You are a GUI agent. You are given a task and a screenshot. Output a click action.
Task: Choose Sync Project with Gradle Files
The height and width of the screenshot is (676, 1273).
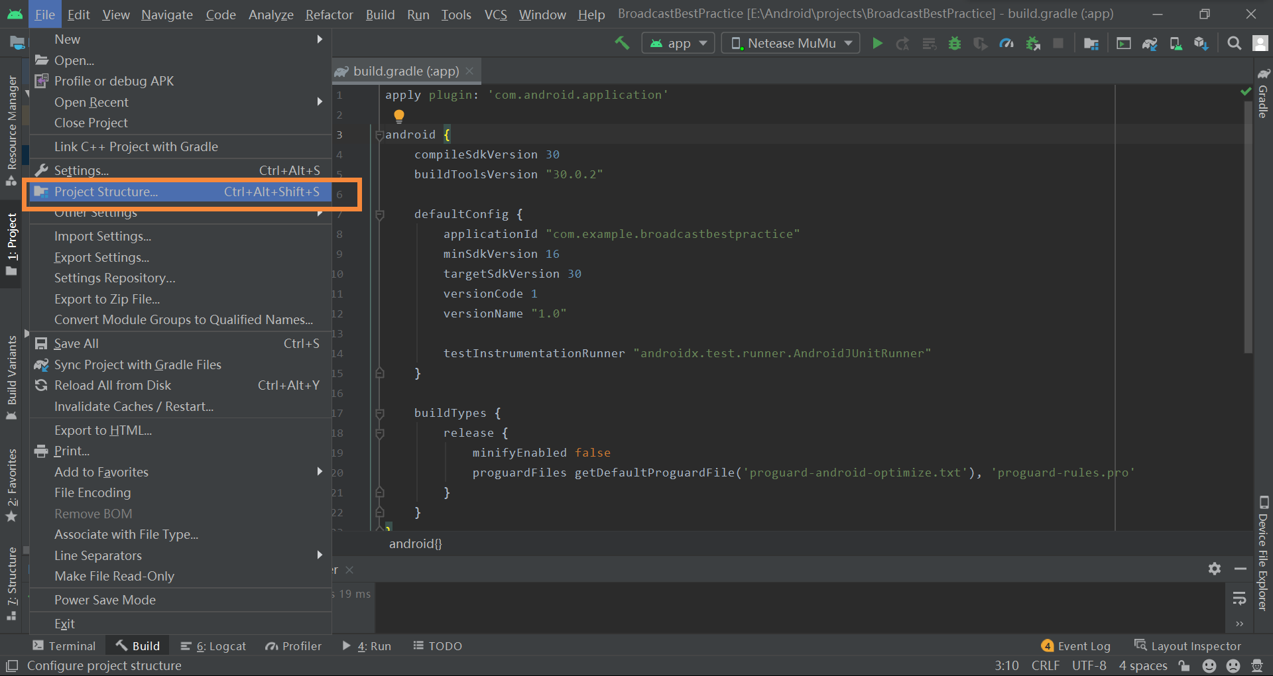(x=180, y=365)
